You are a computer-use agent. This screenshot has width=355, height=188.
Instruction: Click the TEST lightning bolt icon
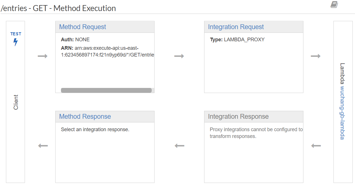[16, 42]
